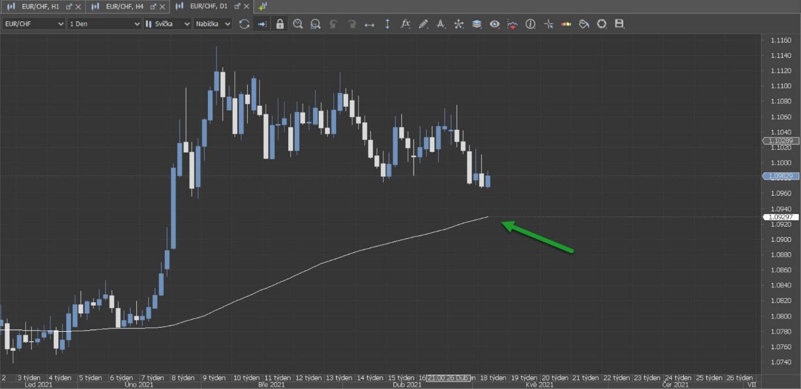Close the EUR/CHF, D1 tab
Viewport: 801px width, 389px height.
[x=247, y=6]
